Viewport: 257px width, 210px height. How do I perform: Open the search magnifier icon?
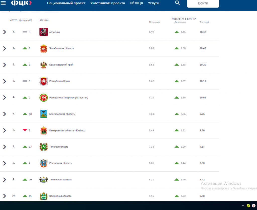coord(177,3)
